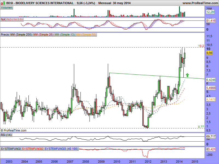Click the red "10,2" resistance level label
The image size is (219, 164).
pyautogui.click(x=201, y=46)
